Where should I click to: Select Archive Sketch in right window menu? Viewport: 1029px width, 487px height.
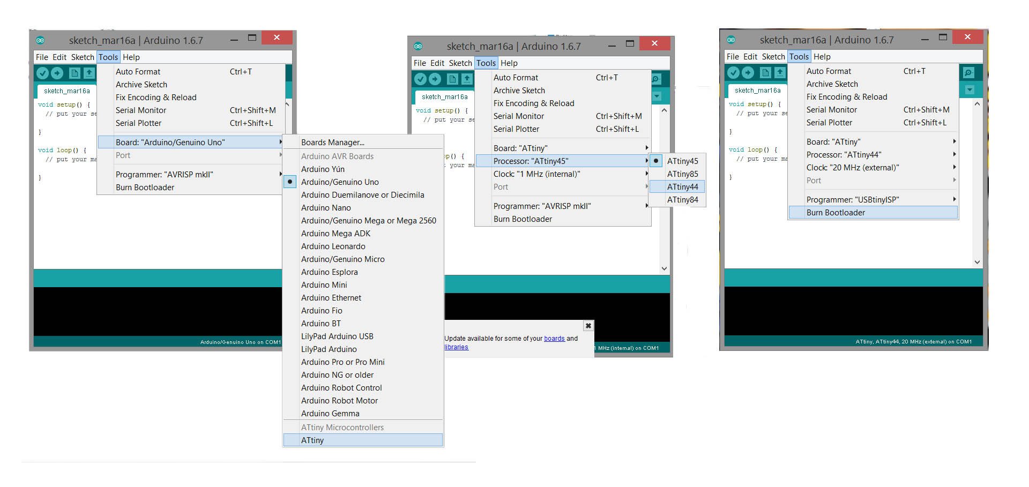(873, 84)
